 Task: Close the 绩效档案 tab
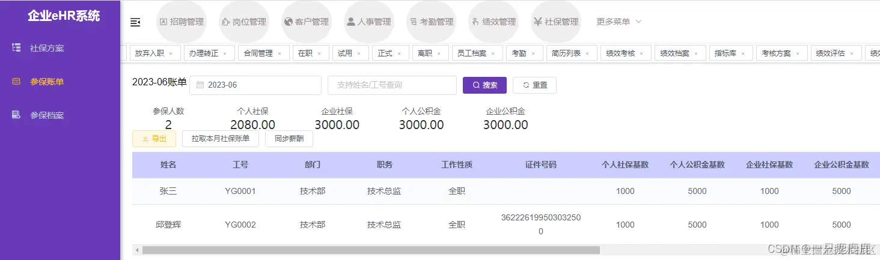pos(696,53)
